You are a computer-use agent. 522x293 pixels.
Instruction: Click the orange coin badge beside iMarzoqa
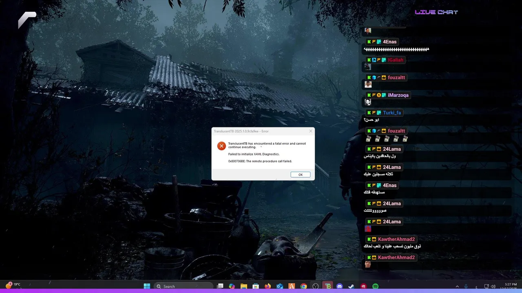(x=379, y=95)
